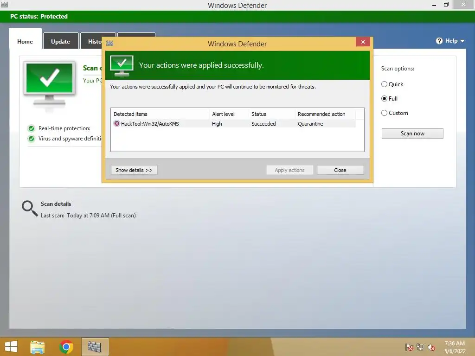Expand the Help dropdown arrow
475x356 pixels.
pyautogui.click(x=462, y=41)
